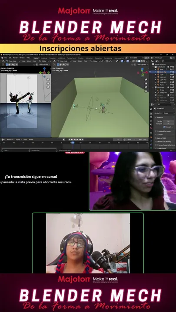Enable Bloom checkbox
This screenshot has height=312, width=176.
pos(157,135)
